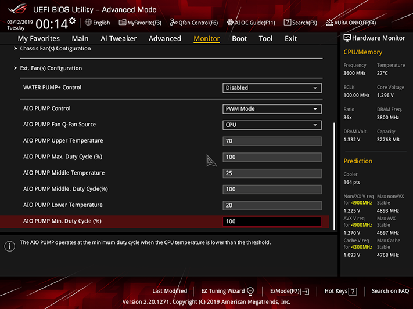Switch to EzMode(F7) text
This screenshot has width=413, height=309.
click(x=285, y=291)
